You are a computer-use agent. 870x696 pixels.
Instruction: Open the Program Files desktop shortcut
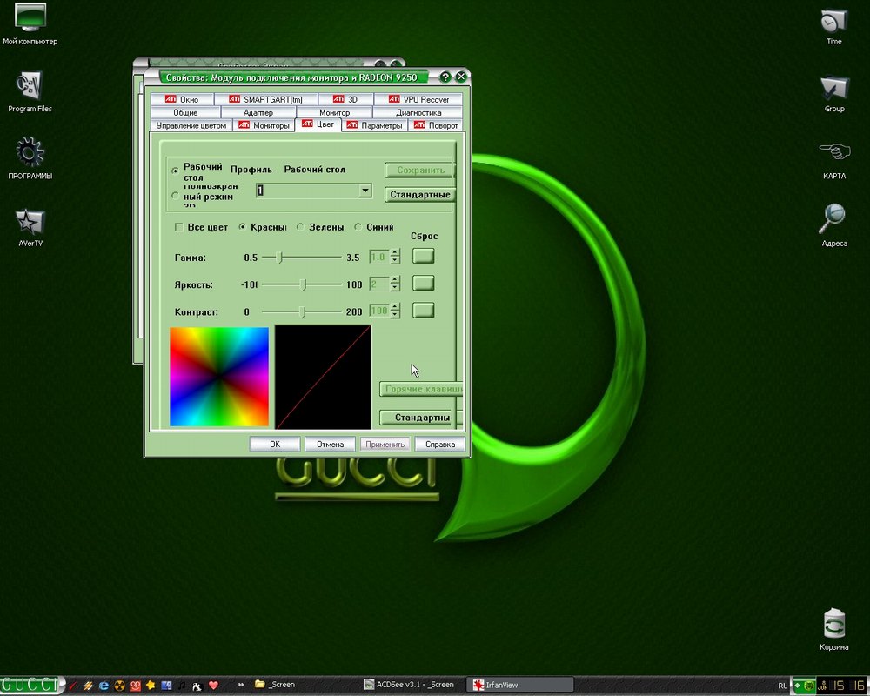[30, 87]
